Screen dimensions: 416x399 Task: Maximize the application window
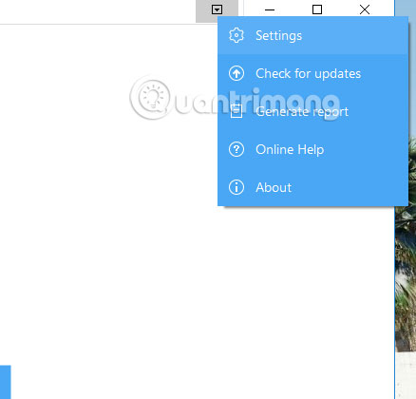coord(317,9)
